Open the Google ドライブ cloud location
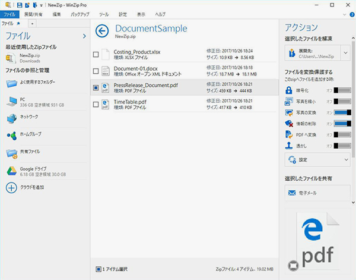Viewport: 356px width, 280px height. pos(12,171)
